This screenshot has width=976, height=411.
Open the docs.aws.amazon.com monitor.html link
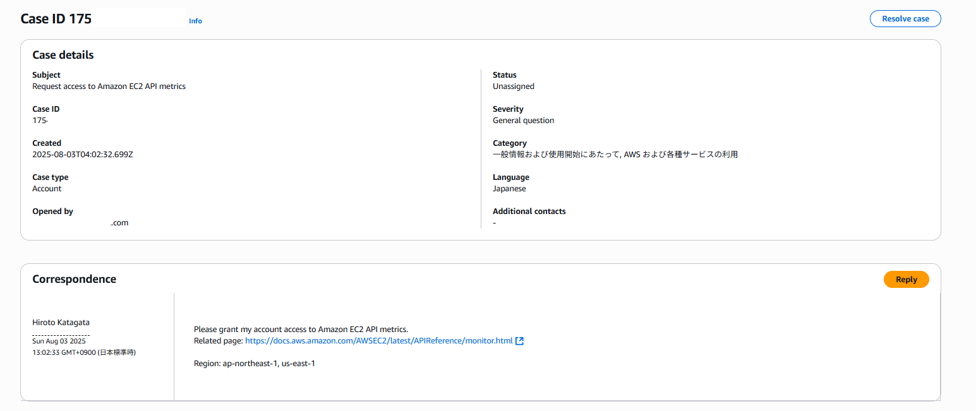pyautogui.click(x=379, y=341)
